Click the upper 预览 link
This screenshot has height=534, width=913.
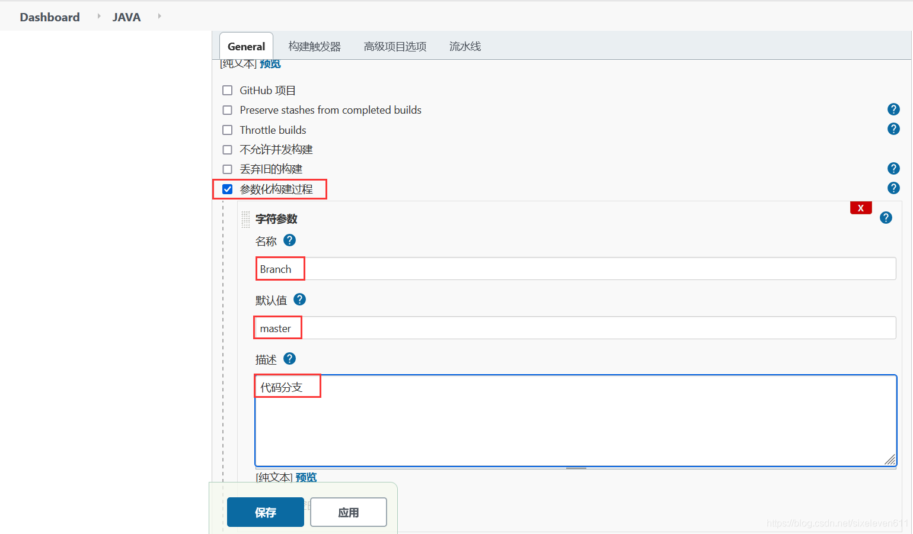pos(270,63)
